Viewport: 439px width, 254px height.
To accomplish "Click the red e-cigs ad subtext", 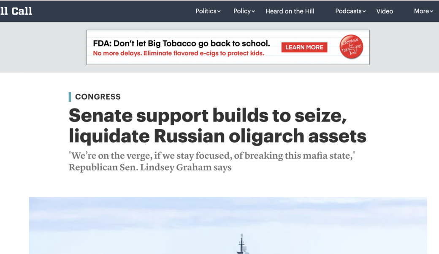I will click(179, 53).
